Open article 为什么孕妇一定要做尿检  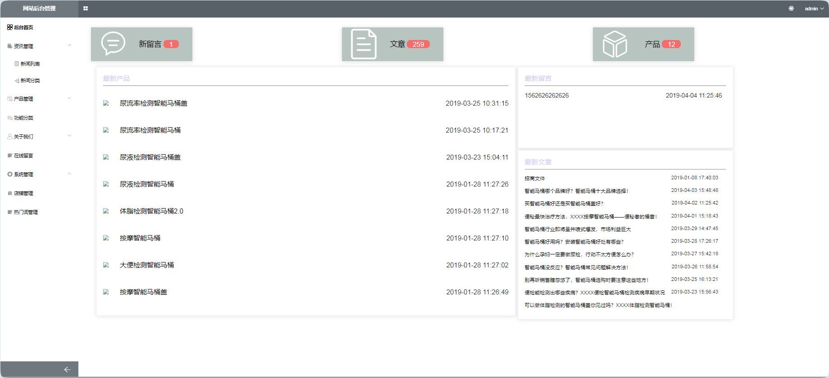tap(579, 254)
